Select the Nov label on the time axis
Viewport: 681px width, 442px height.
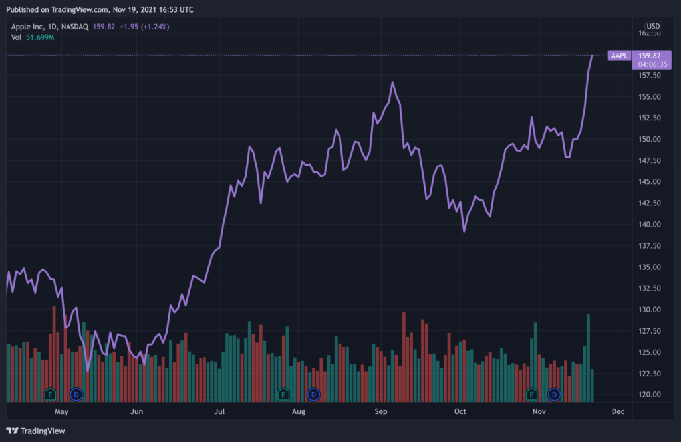539,411
